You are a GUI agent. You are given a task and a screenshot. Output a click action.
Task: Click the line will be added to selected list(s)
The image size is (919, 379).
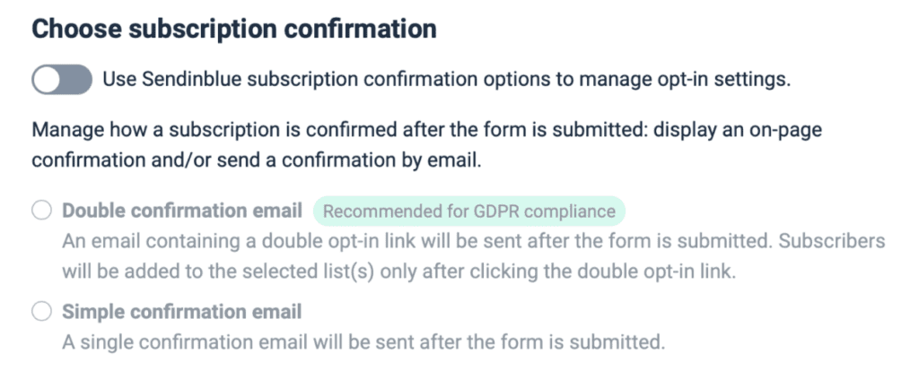[398, 271]
